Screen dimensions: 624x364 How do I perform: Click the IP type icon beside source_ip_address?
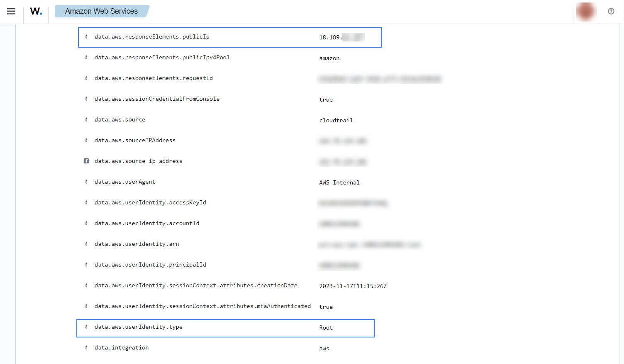pyautogui.click(x=86, y=161)
